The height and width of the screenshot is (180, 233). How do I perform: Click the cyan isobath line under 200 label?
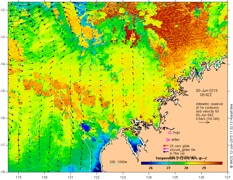coord(114,165)
